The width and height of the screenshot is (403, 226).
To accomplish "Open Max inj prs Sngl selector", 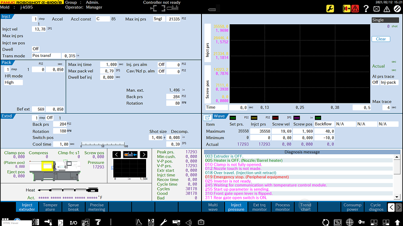I will tap(159, 19).
